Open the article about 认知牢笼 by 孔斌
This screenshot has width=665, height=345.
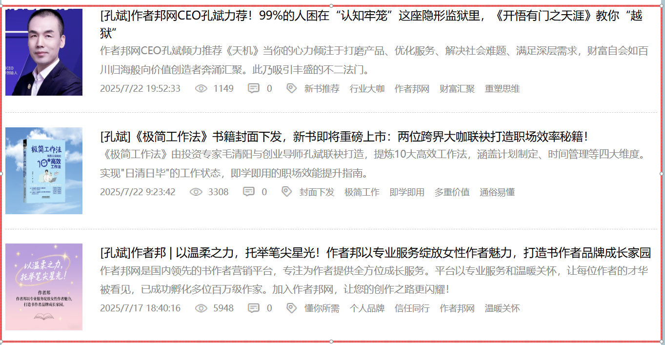point(372,24)
